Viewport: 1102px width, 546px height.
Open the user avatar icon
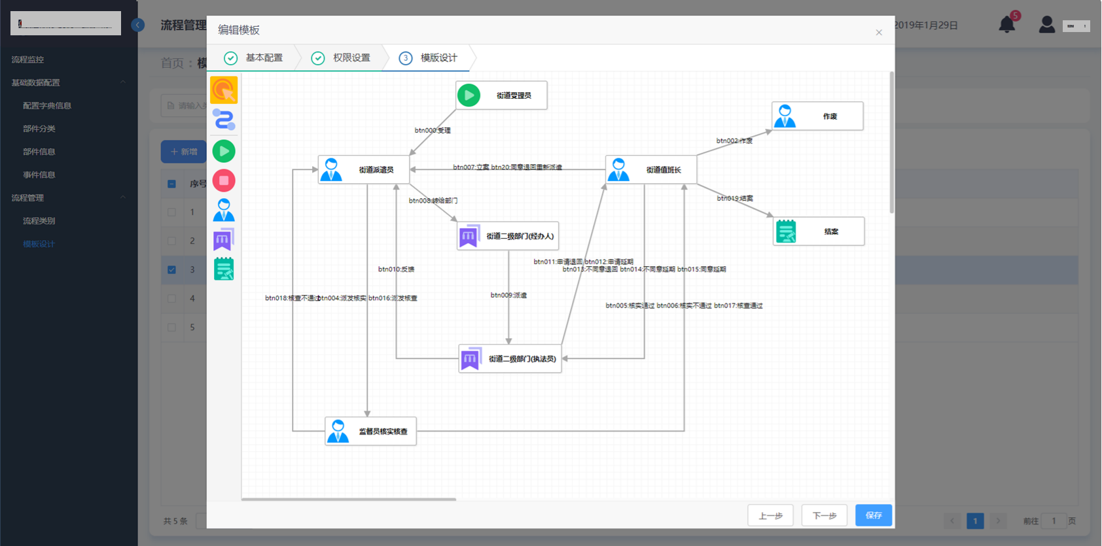coord(1047,25)
